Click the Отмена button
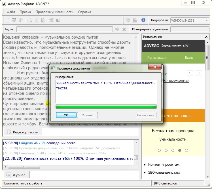This screenshot has height=189, width=212. 87,115
